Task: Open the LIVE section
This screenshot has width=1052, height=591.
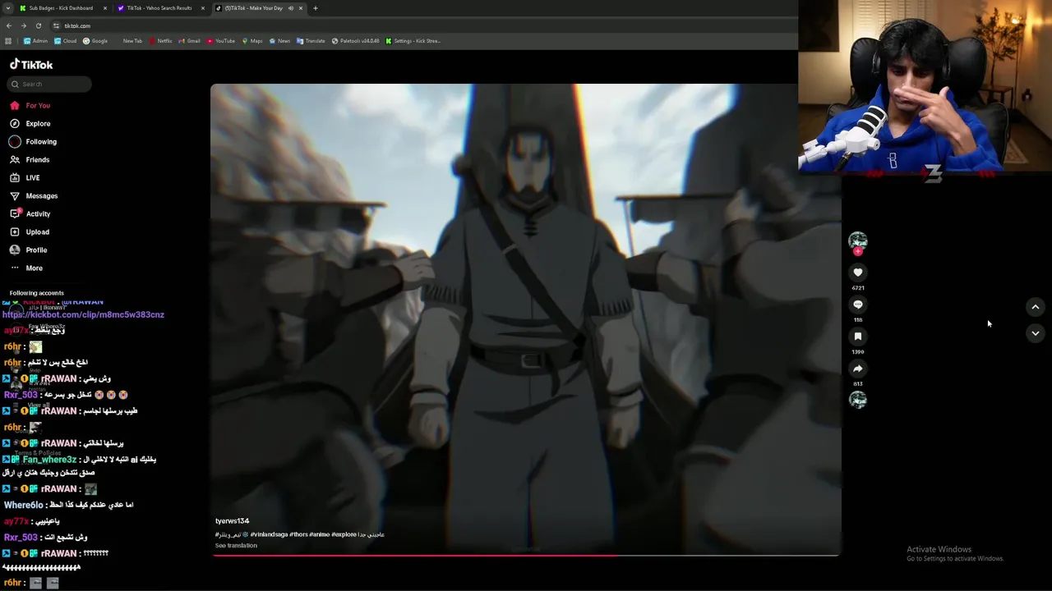Action: [25, 178]
